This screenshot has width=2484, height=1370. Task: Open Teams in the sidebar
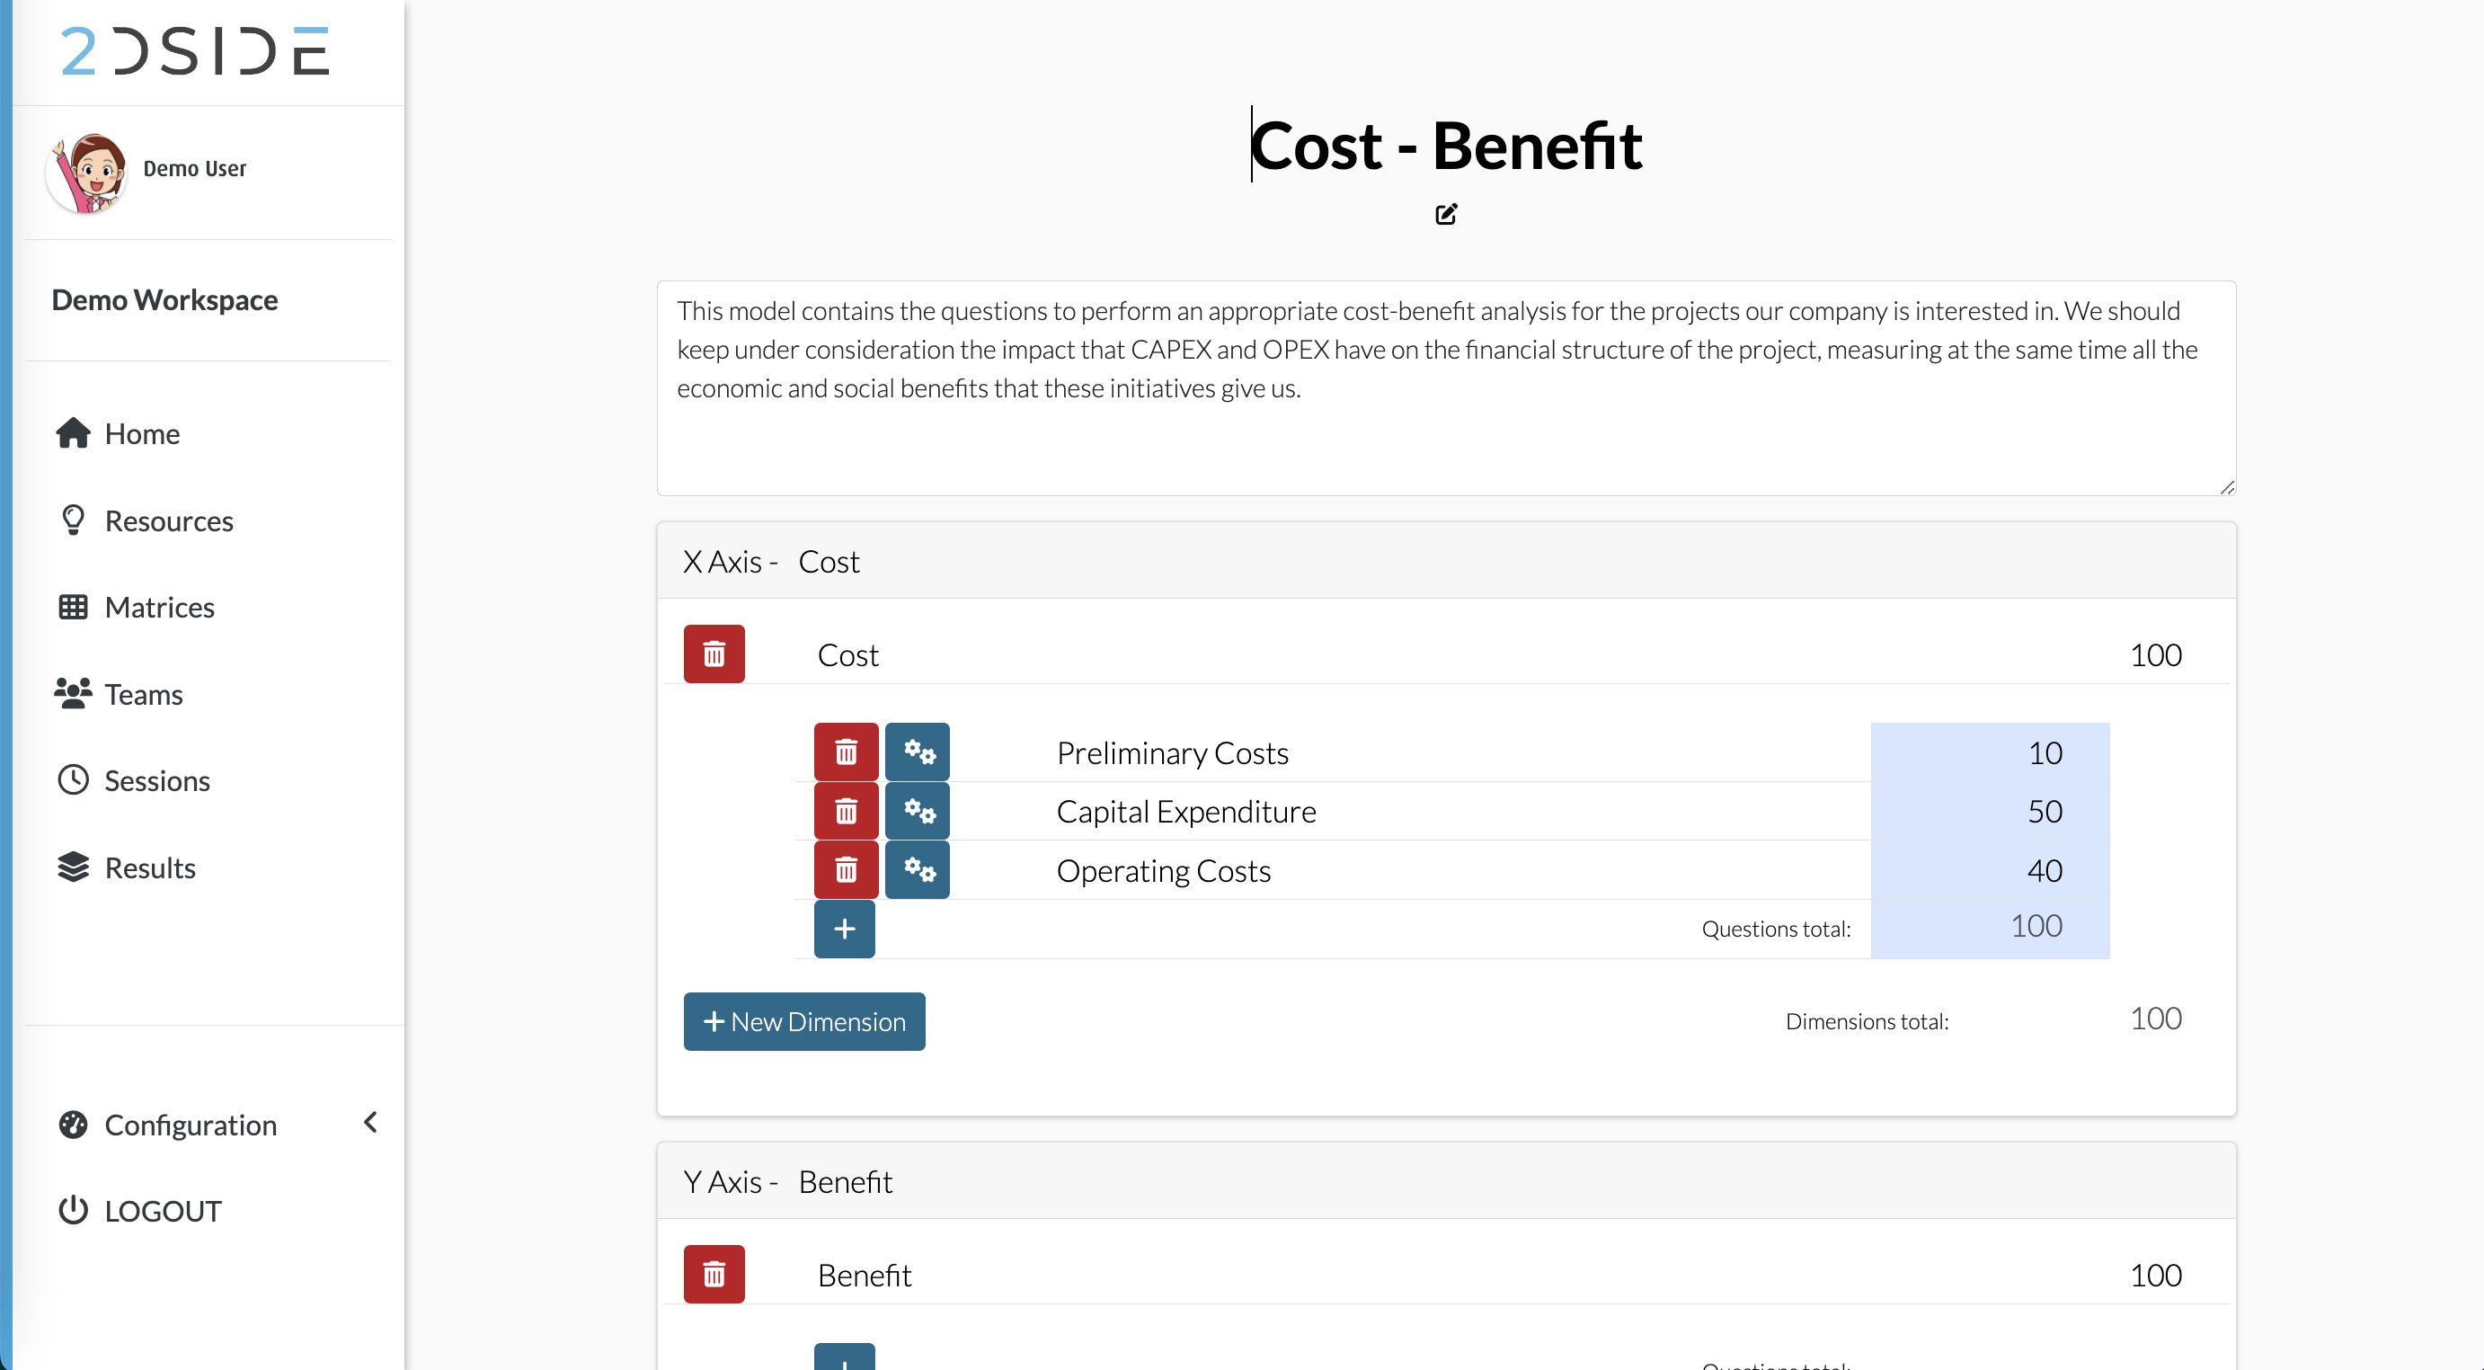(x=144, y=694)
